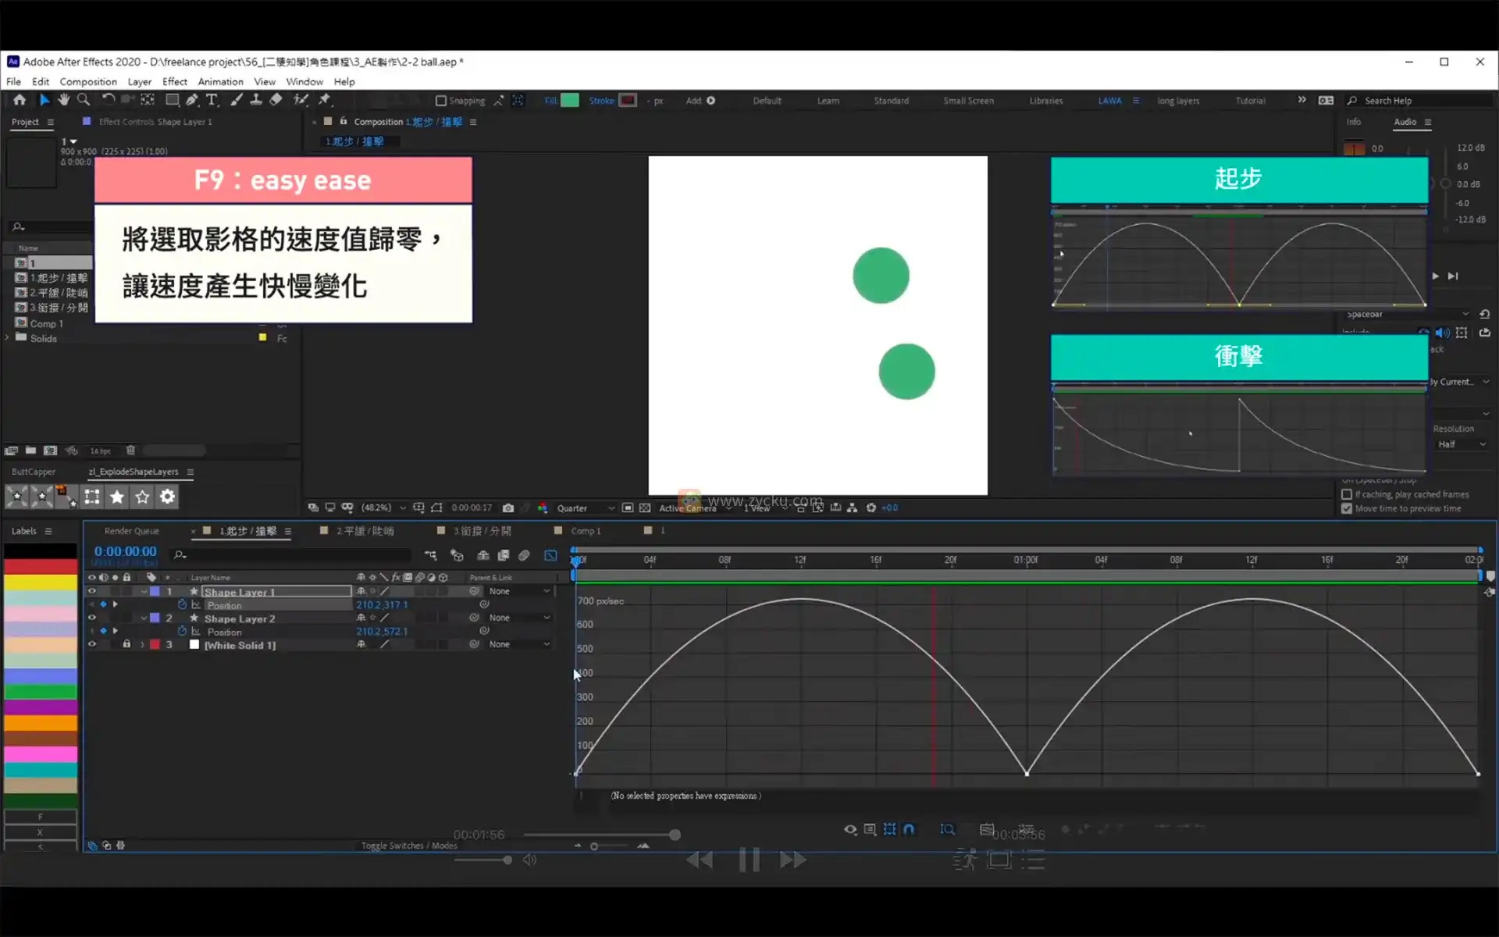Screen dimensions: 1499x937
Task: Switch to the Standard workspace
Action: 891,101
